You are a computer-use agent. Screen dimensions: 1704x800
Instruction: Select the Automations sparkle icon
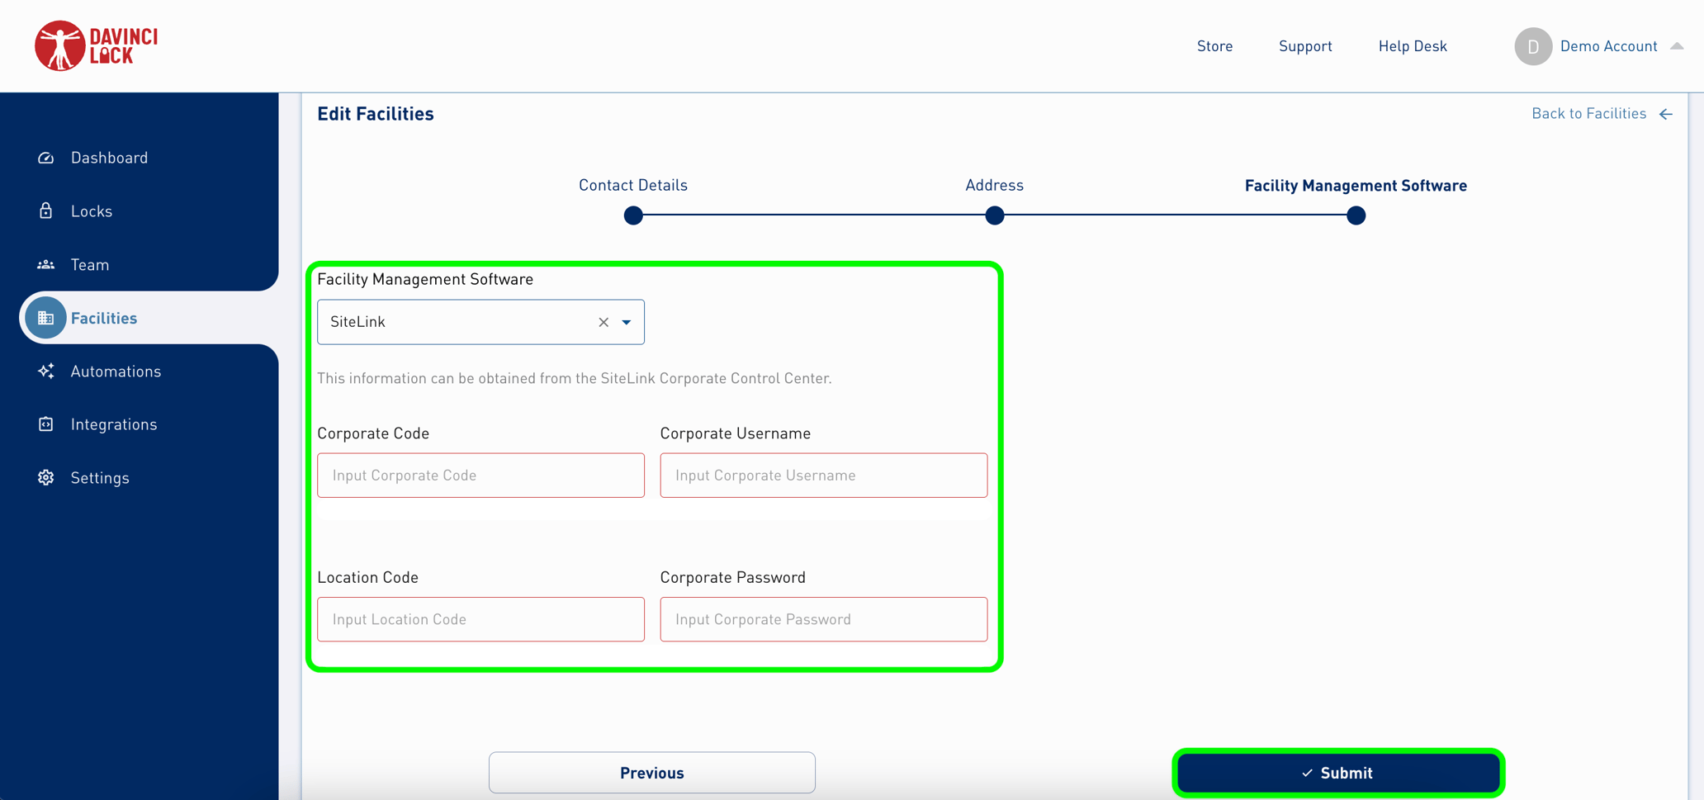(46, 371)
